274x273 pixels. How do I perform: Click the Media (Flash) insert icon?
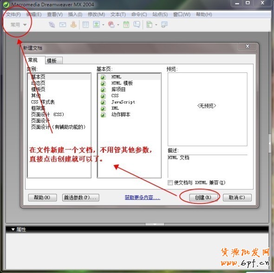coord(111,25)
